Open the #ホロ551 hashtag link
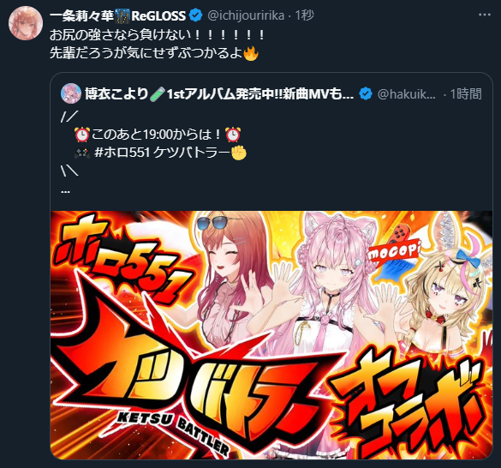501x468 pixels. pyautogui.click(x=122, y=153)
